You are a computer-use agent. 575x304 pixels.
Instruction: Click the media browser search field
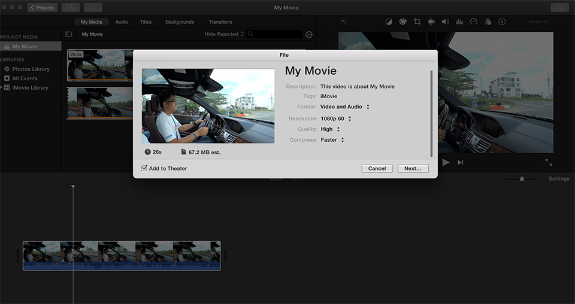274,34
